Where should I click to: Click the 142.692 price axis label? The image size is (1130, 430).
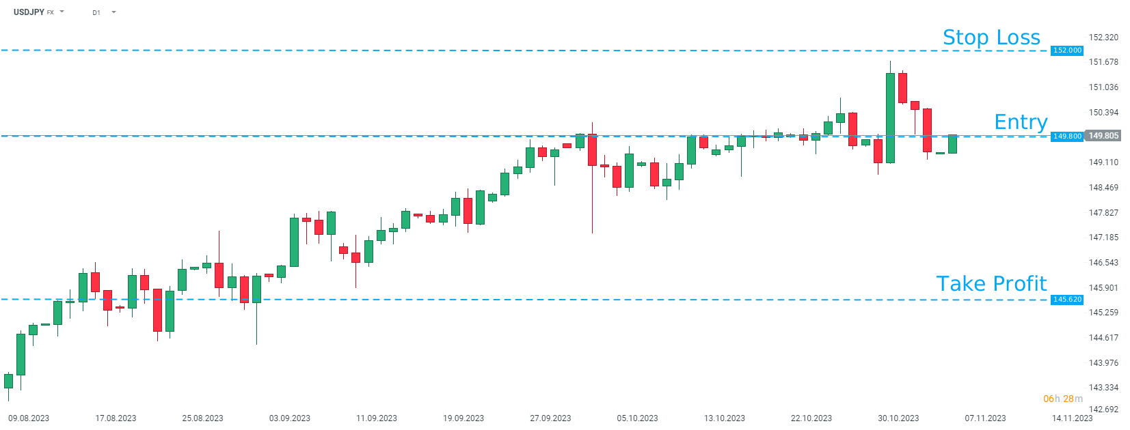(1103, 410)
